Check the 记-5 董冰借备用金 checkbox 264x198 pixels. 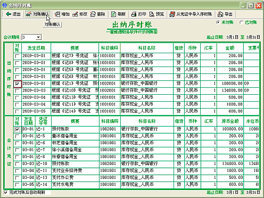(17, 136)
